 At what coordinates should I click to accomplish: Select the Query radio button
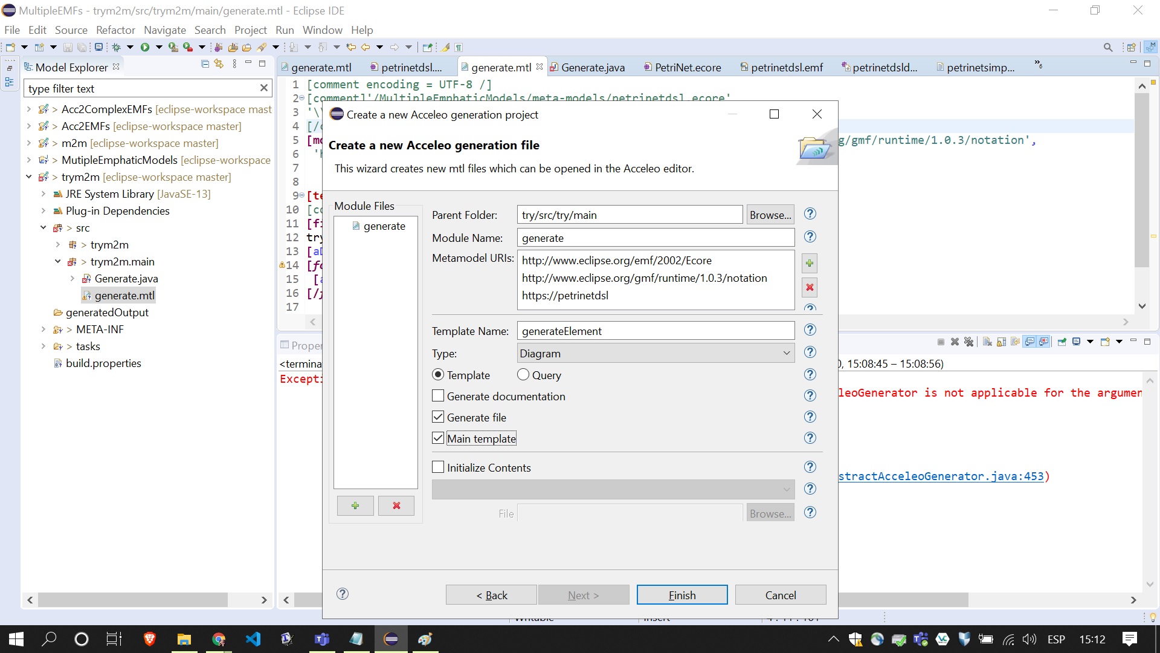(523, 375)
